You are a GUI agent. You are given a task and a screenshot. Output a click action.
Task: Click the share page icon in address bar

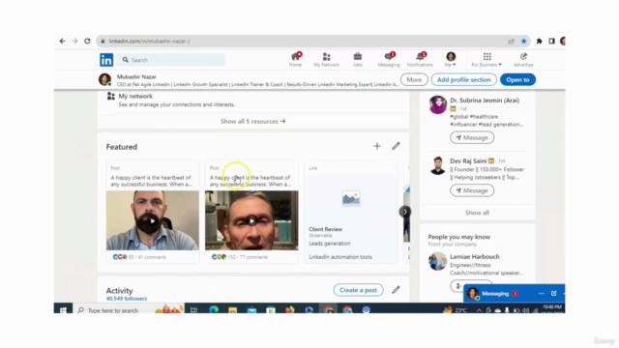click(x=512, y=41)
